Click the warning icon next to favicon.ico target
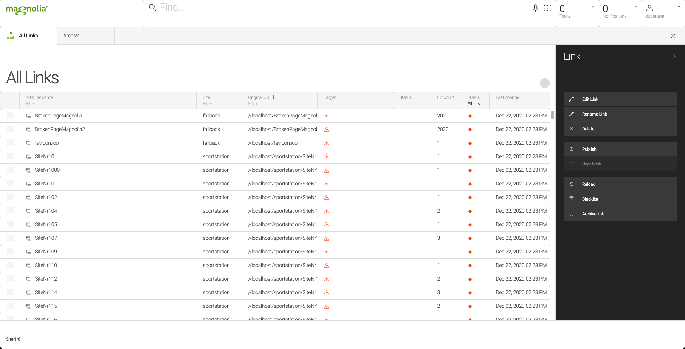Image resolution: width=685 pixels, height=349 pixels. click(x=326, y=143)
